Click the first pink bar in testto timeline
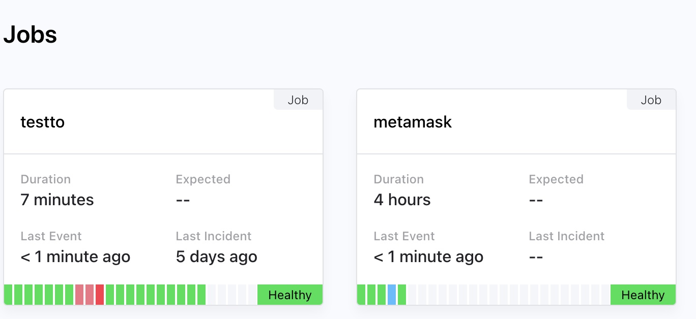696x319 pixels. click(79, 295)
